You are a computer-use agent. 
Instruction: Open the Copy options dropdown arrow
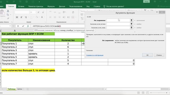coord(11,15)
